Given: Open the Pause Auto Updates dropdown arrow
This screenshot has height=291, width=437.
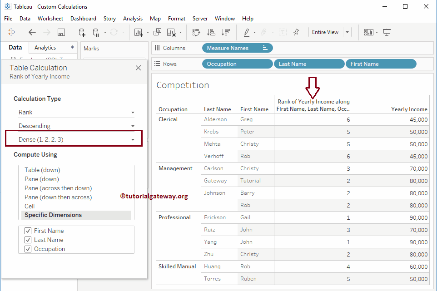Looking at the screenshot, I should [x=105, y=32].
